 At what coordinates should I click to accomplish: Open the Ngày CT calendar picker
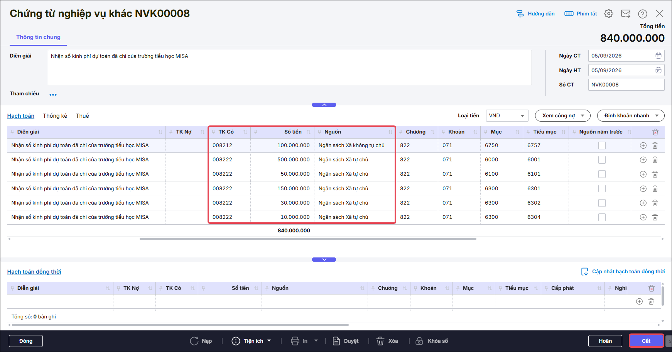658,56
